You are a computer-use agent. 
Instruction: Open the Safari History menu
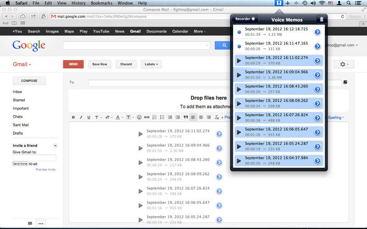pyautogui.click(x=78, y=3)
